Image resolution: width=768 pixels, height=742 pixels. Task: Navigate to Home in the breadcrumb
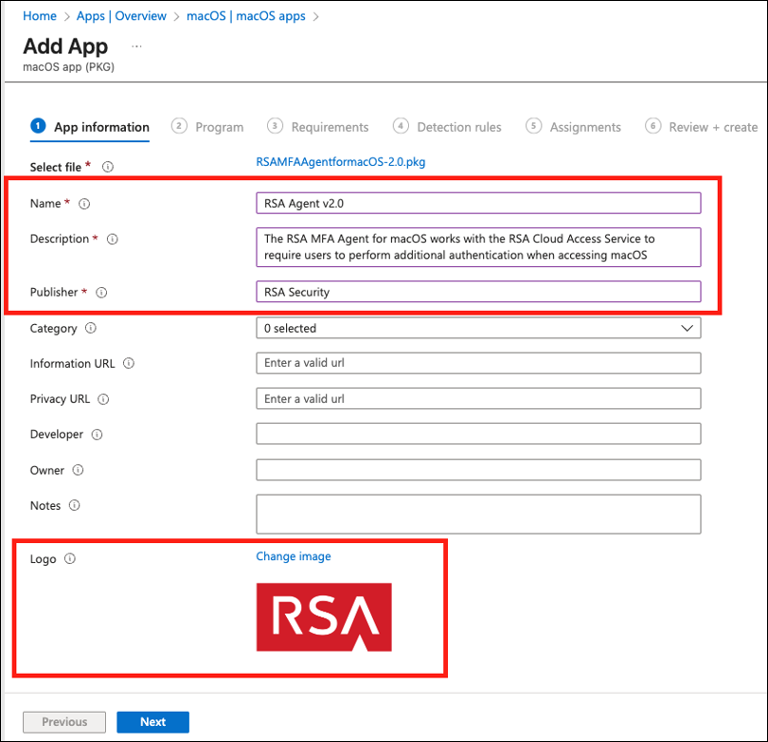(39, 16)
